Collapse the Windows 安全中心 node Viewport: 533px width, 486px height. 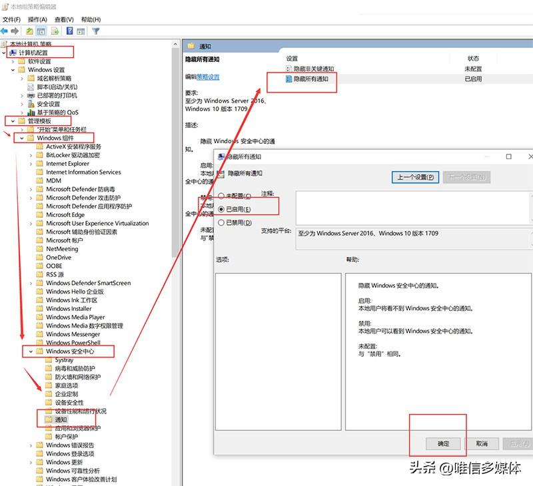pyautogui.click(x=31, y=352)
